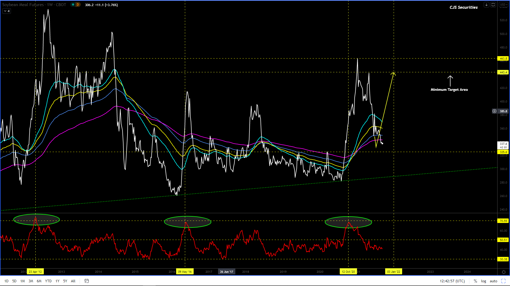Click the maximize chart pane icon

coord(493,5)
